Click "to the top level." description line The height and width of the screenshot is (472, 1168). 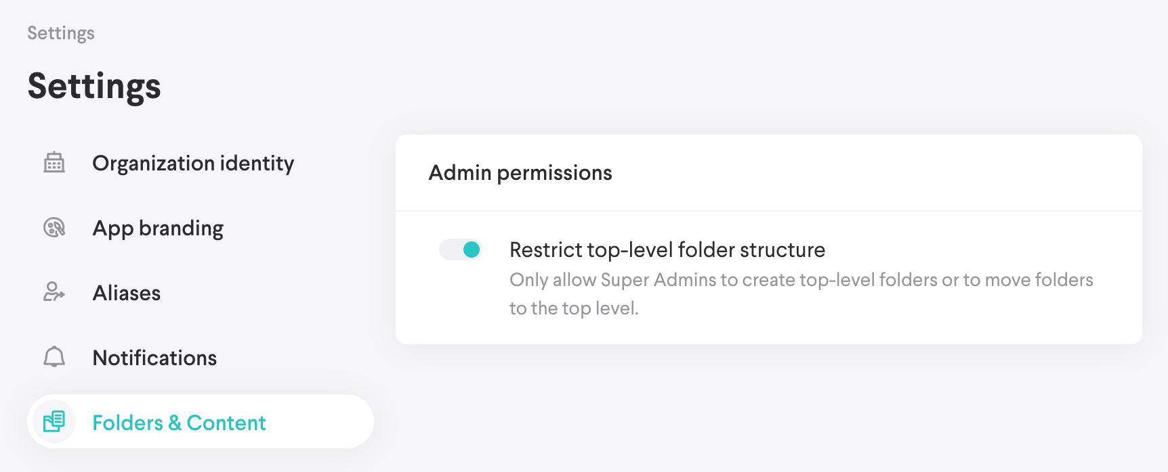574,308
